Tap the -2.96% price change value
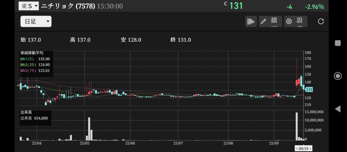This screenshot has height=152, width=347. [314, 7]
